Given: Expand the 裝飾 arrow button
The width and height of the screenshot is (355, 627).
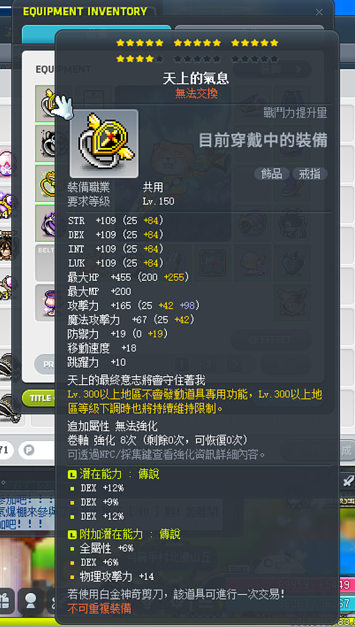Looking at the screenshot, I should 272,70.
